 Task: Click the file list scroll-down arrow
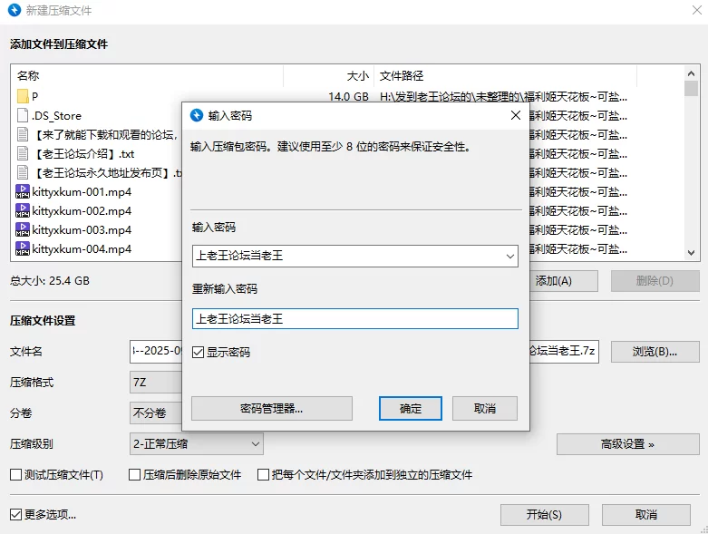[691, 253]
